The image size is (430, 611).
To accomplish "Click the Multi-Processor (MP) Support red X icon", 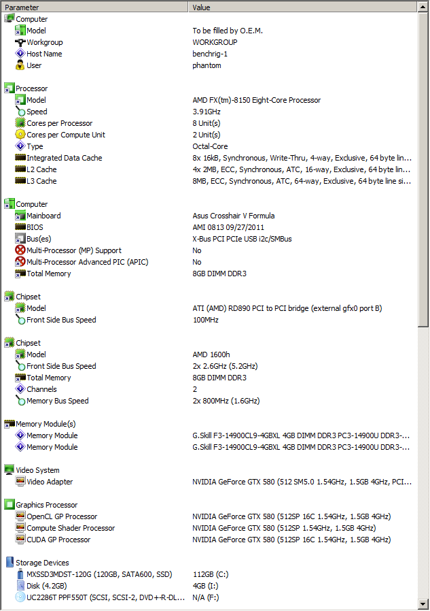I will (20, 250).
